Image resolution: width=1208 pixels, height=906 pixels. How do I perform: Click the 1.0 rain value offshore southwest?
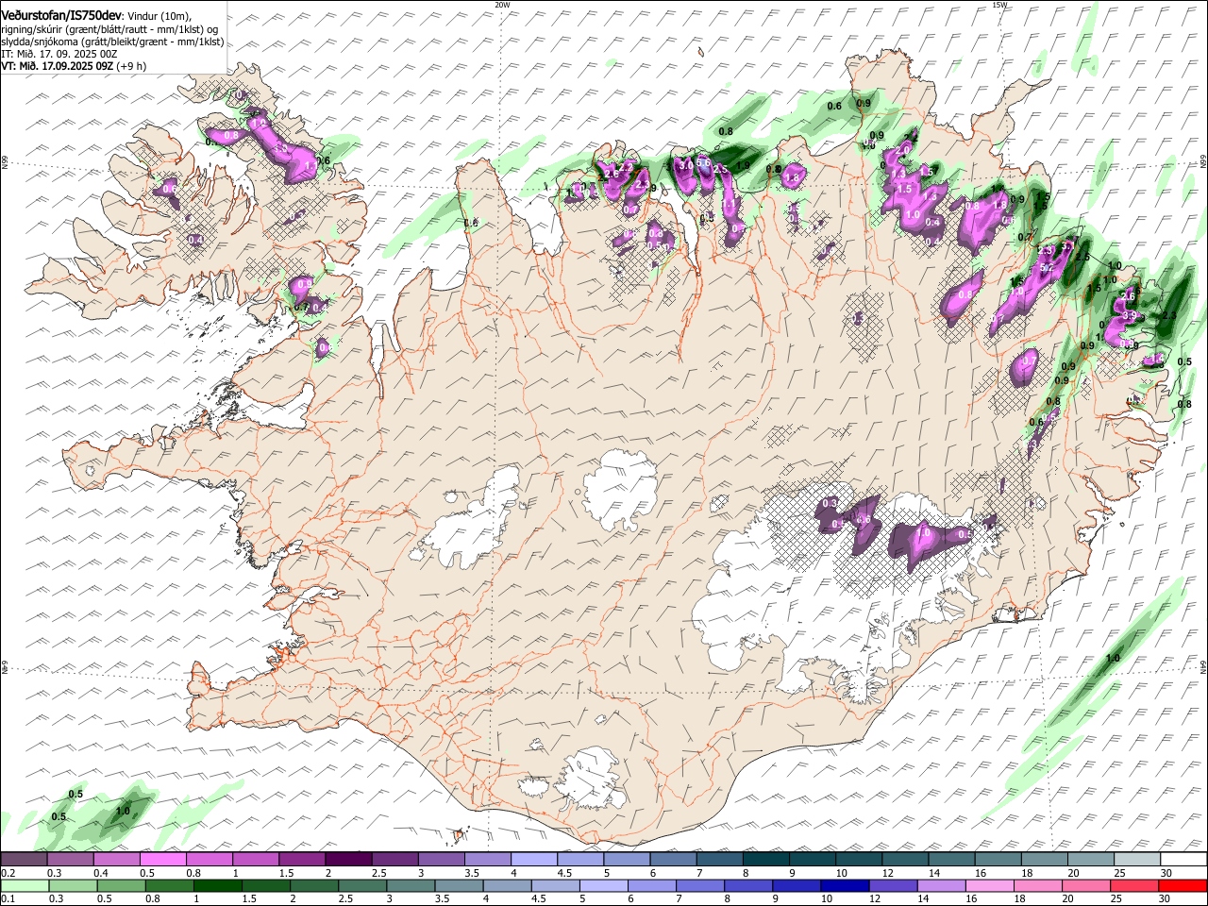pyautogui.click(x=123, y=811)
